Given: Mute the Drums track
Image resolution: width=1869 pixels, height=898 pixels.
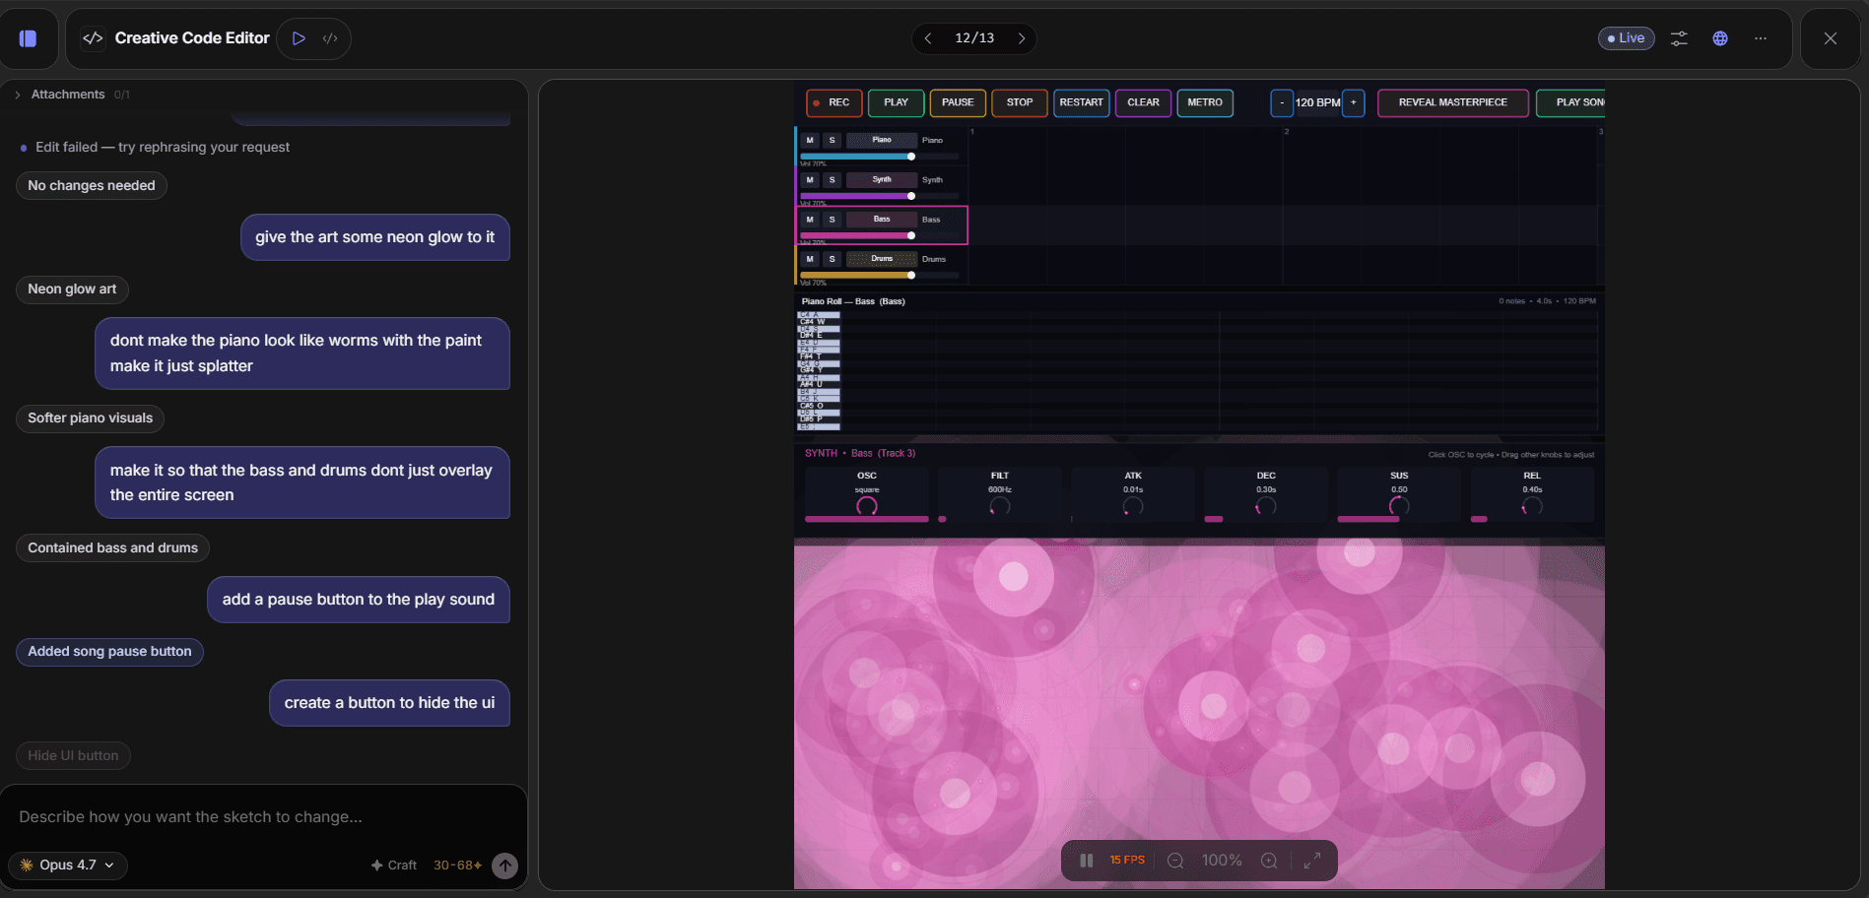Looking at the screenshot, I should pos(810,259).
